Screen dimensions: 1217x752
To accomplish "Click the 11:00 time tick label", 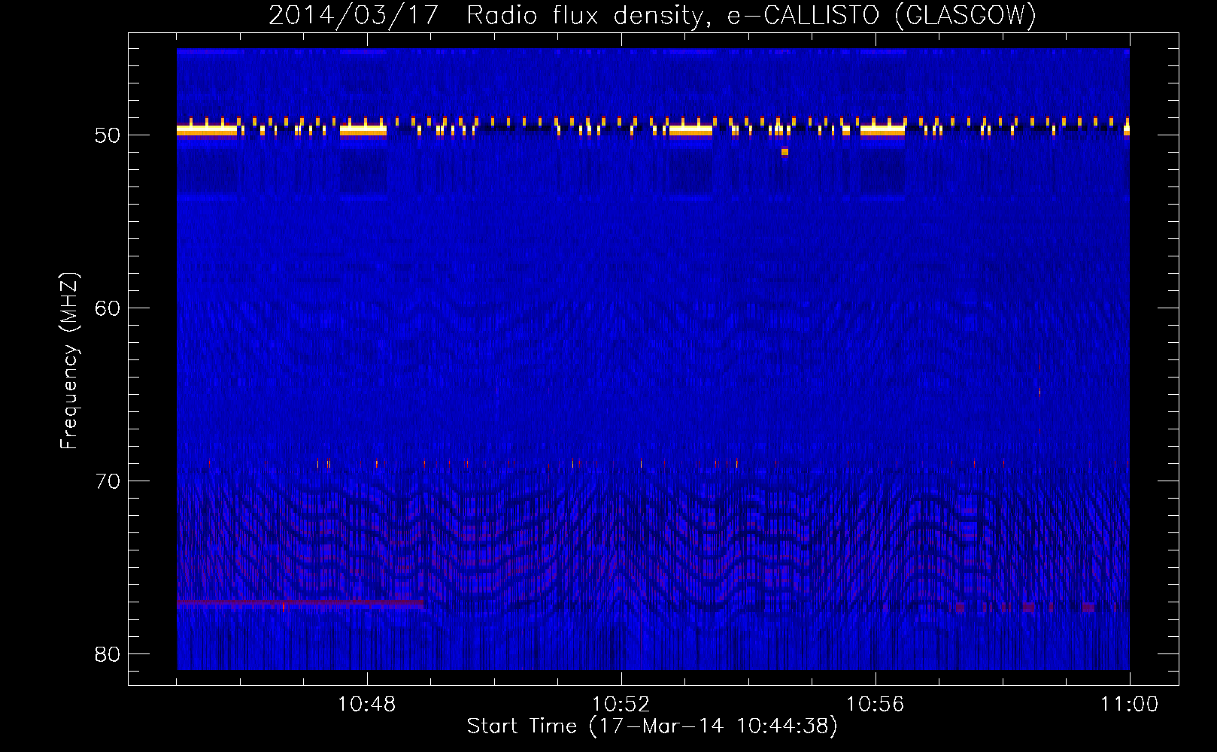I will tap(1129, 704).
